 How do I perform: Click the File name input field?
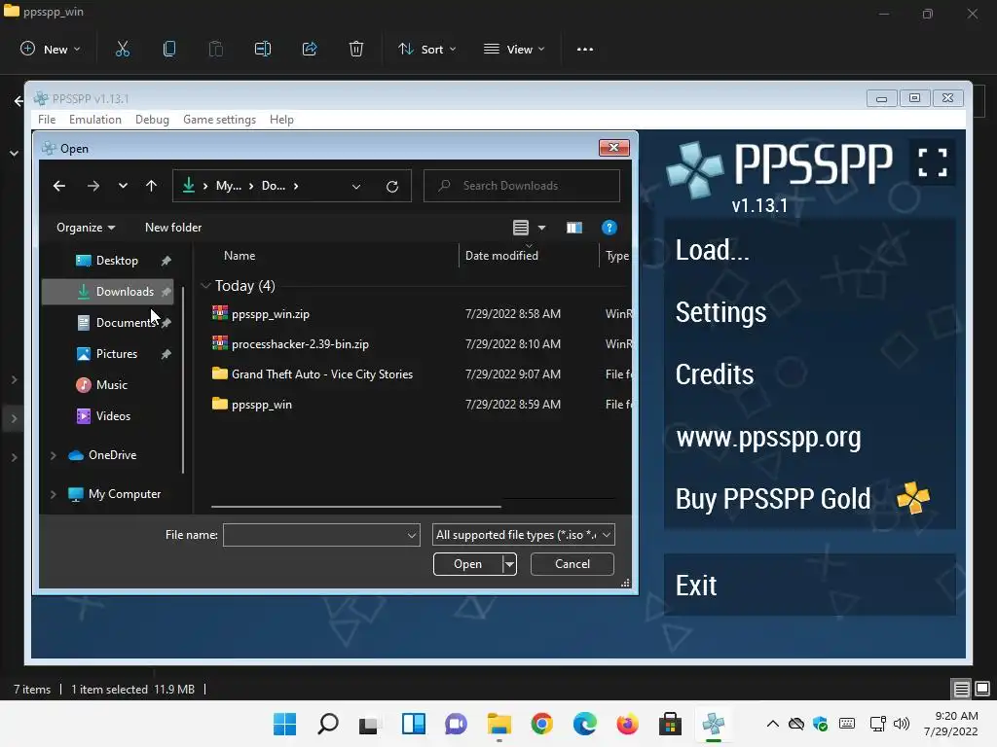(314, 535)
